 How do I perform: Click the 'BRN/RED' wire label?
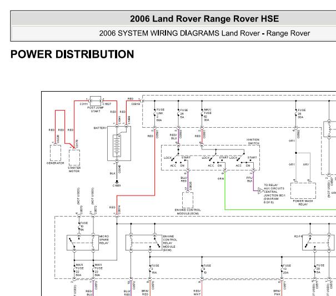pos(145,293)
